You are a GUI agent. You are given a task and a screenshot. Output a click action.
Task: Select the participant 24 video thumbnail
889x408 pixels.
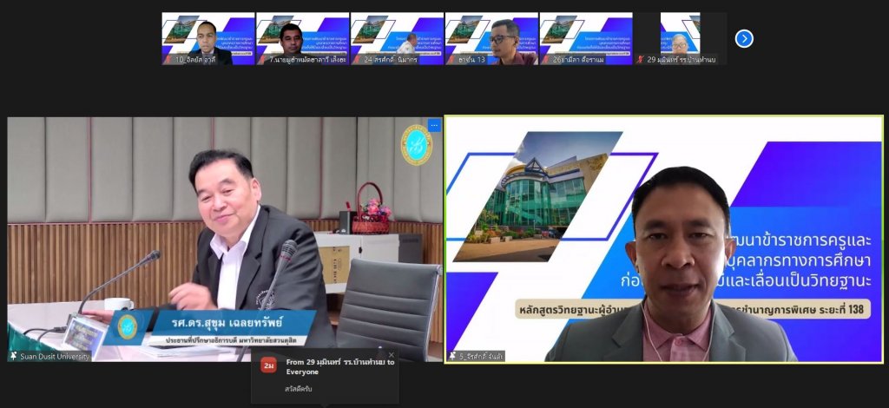pyautogui.click(x=397, y=38)
